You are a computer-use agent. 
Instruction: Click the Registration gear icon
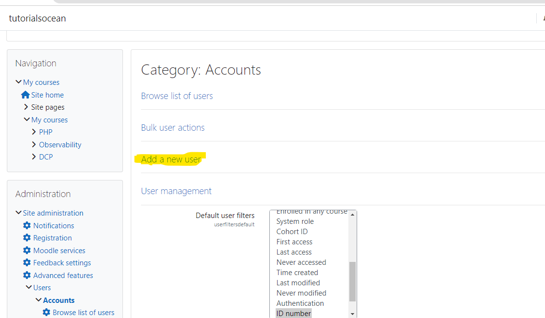(27, 238)
